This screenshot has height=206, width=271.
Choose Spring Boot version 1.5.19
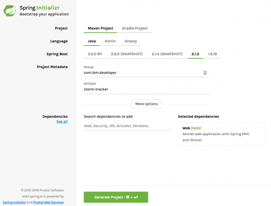point(212,54)
